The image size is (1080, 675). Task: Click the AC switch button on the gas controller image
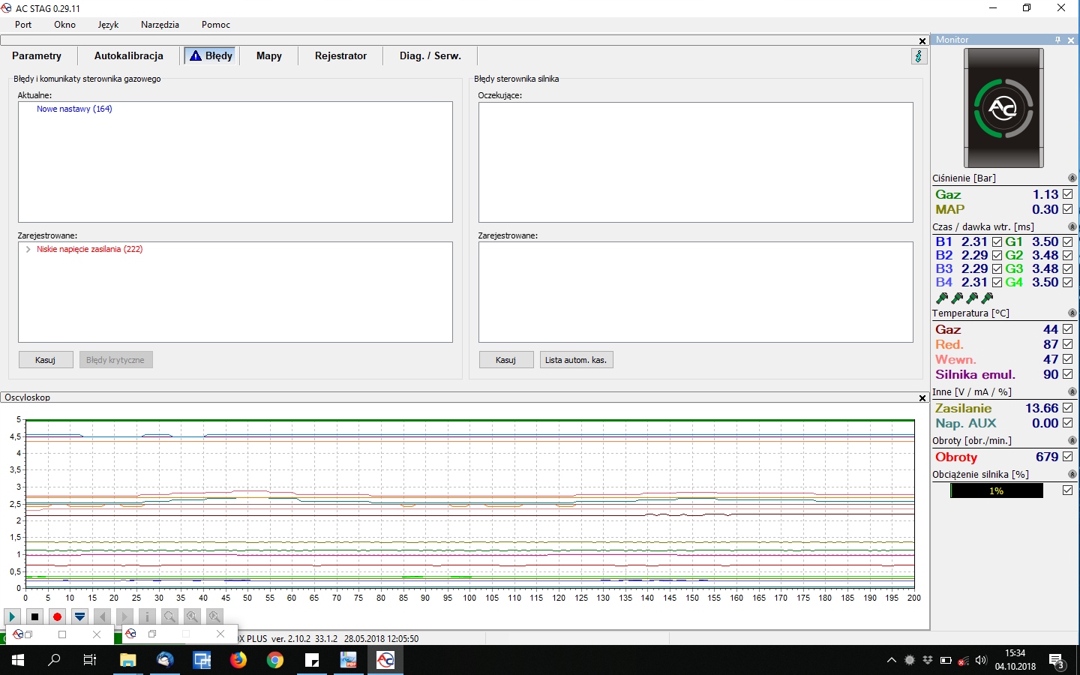tap(1003, 109)
